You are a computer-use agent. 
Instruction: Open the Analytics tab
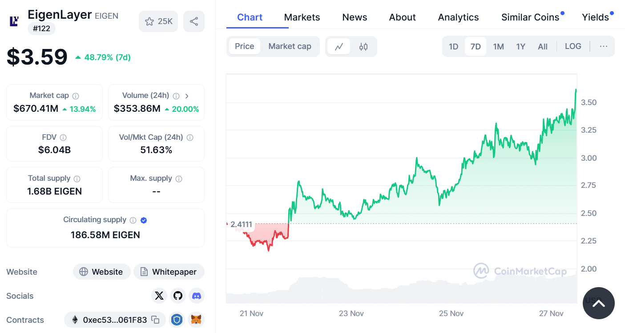click(x=458, y=17)
